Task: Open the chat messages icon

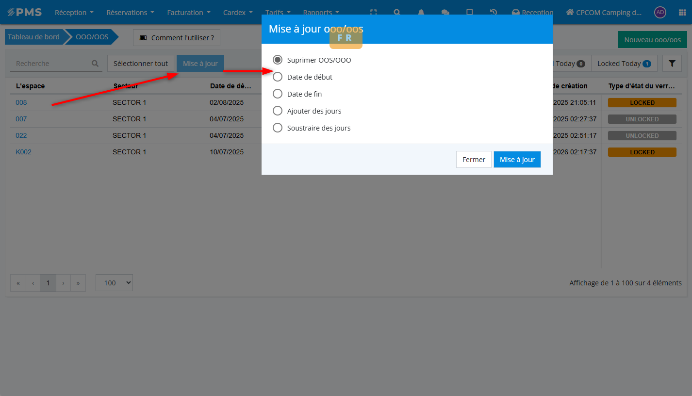Action: point(445,13)
